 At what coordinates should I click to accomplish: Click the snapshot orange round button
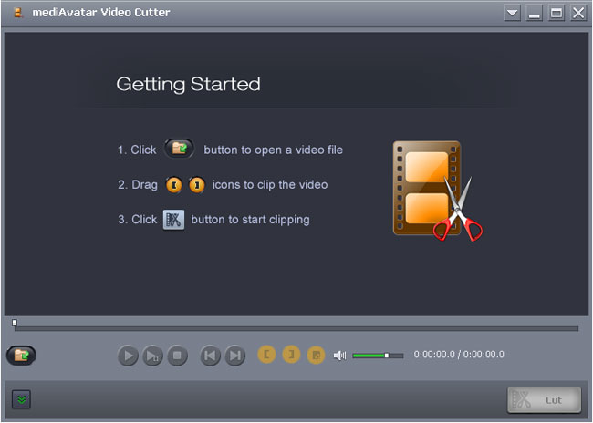[316, 355]
